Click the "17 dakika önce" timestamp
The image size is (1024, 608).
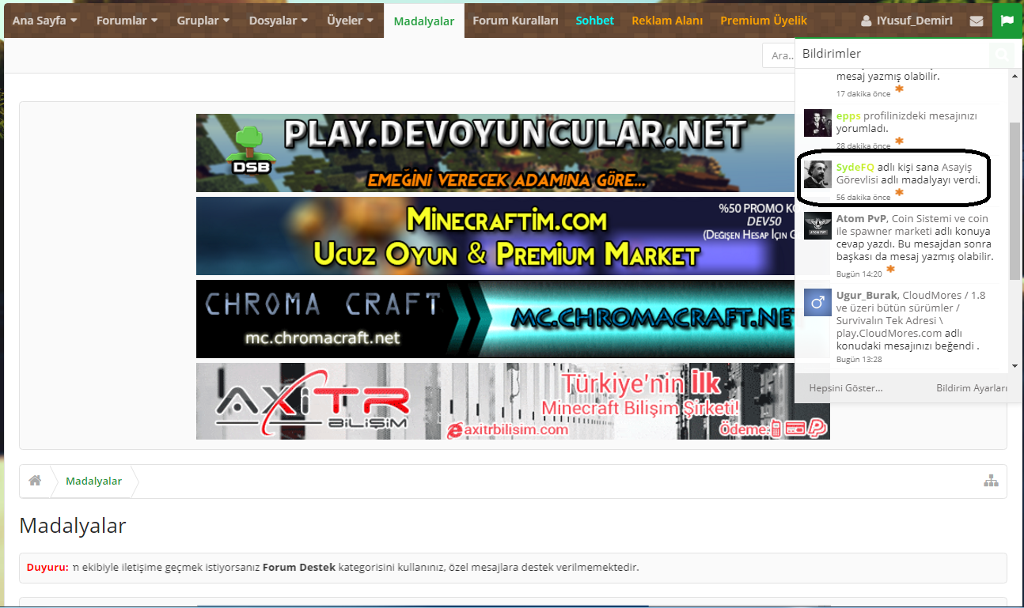(863, 94)
